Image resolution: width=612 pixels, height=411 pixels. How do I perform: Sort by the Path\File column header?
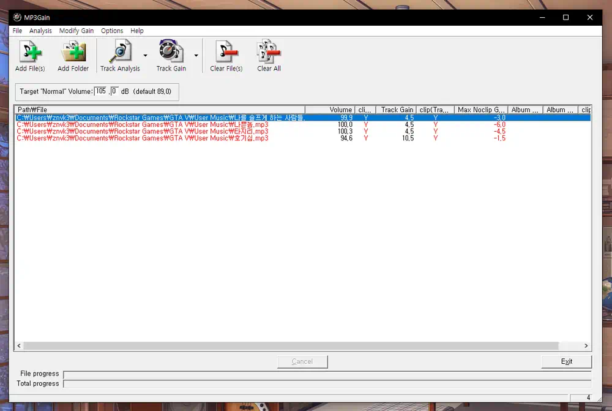coord(160,110)
